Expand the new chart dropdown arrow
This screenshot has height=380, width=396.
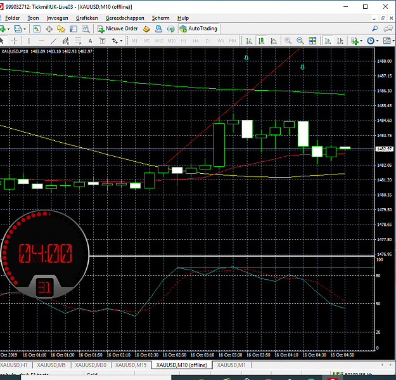pos(9,29)
